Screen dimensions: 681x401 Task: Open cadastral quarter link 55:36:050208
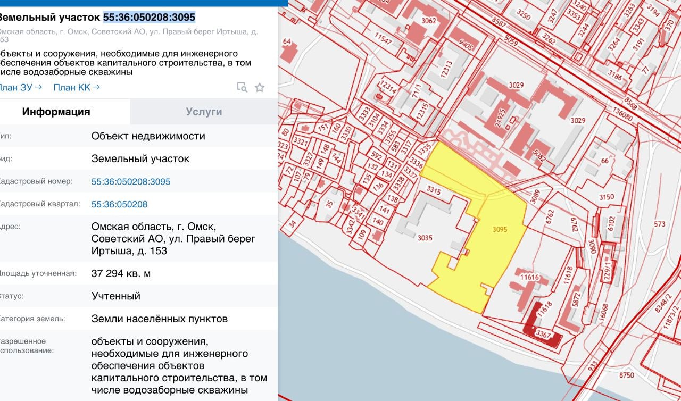point(119,204)
